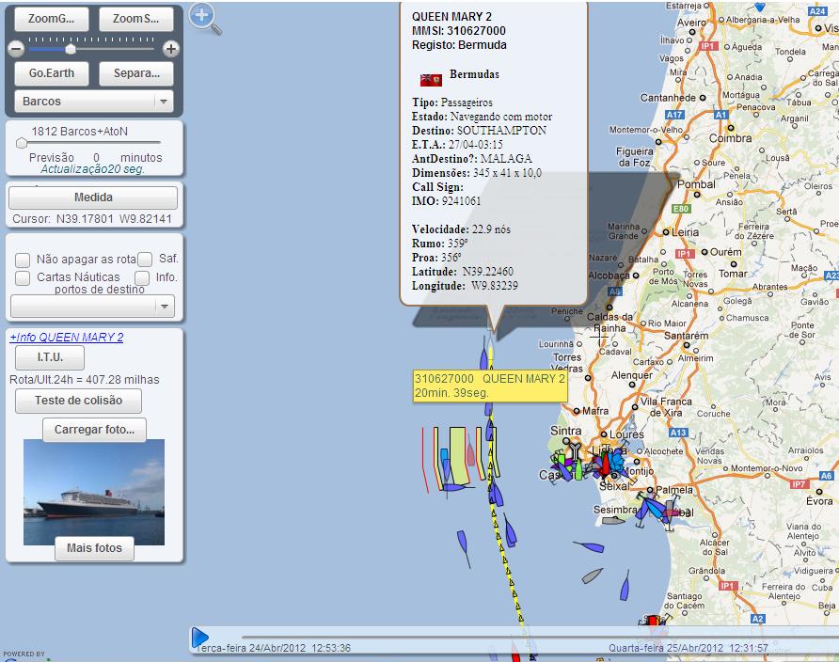
Task: Activate the Medida measuring tool
Action: [93, 197]
